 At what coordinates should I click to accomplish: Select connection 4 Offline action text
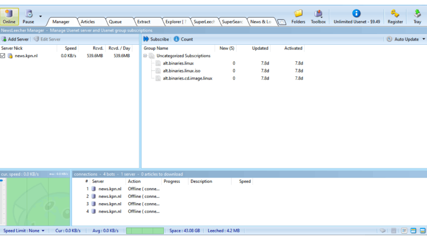tap(144, 211)
